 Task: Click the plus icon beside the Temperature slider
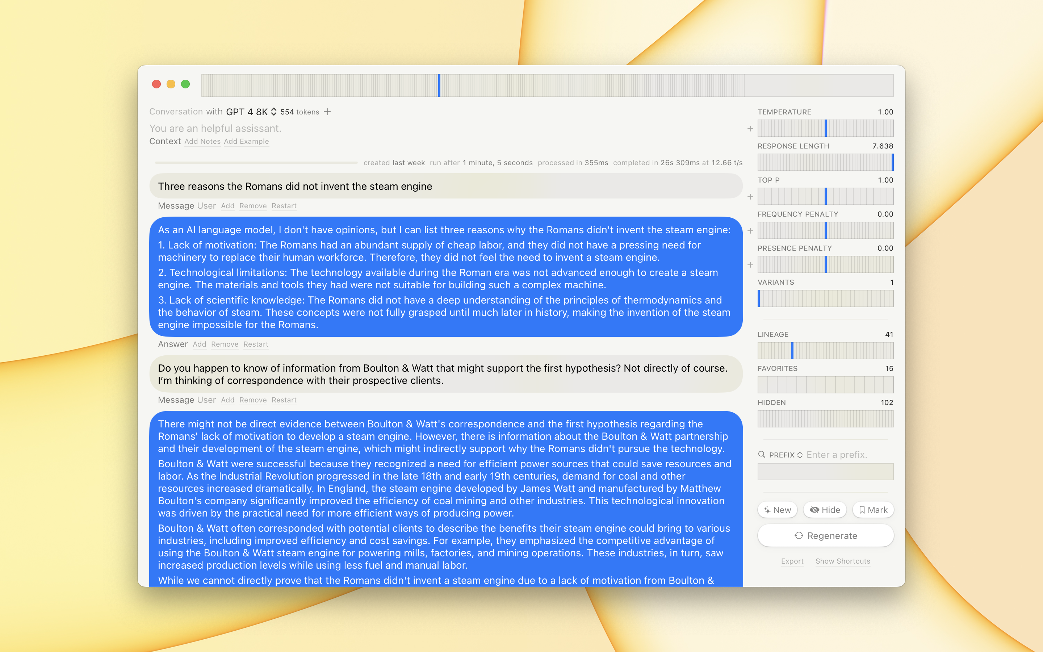(x=750, y=129)
